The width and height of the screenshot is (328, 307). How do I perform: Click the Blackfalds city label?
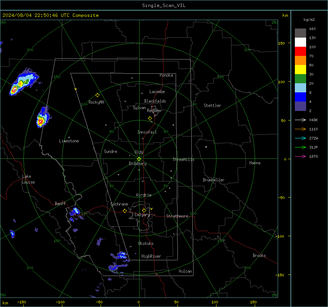(155, 101)
